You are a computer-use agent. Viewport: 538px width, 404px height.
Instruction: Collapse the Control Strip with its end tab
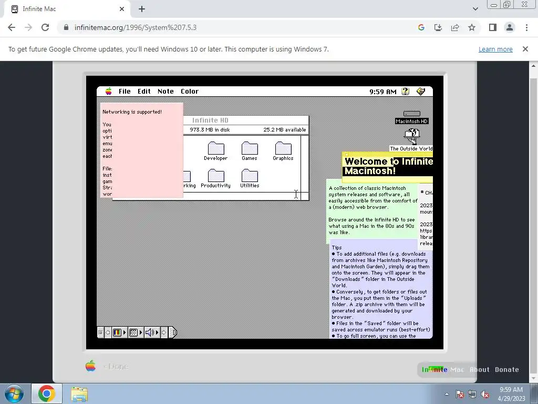(x=173, y=332)
